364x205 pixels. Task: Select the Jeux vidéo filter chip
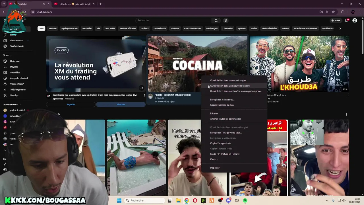pyautogui.click(x=110, y=28)
